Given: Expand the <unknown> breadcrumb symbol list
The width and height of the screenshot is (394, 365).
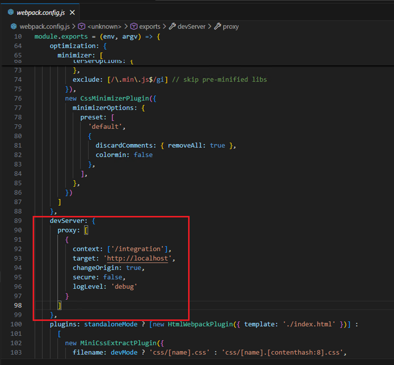Looking at the screenshot, I should pos(104,27).
